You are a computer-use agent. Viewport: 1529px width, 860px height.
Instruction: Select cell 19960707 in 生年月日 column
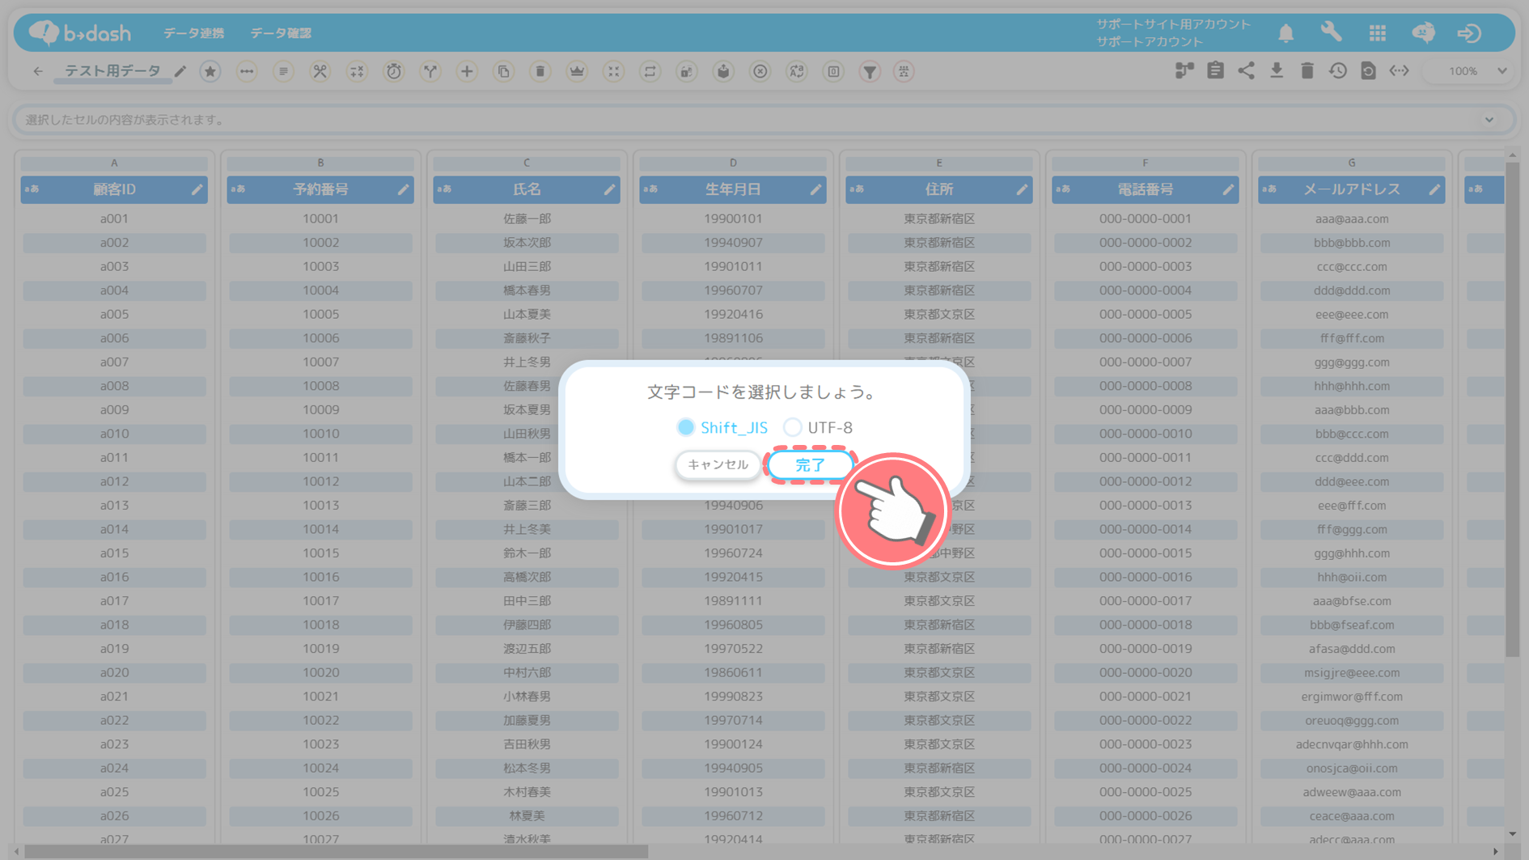coord(733,290)
